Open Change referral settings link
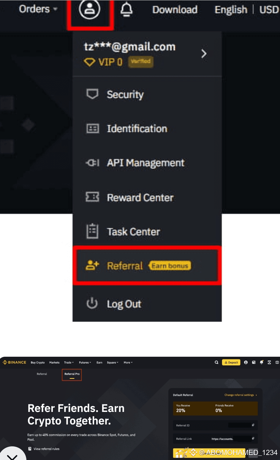Viewport: 280px width, 460px height. (241, 395)
